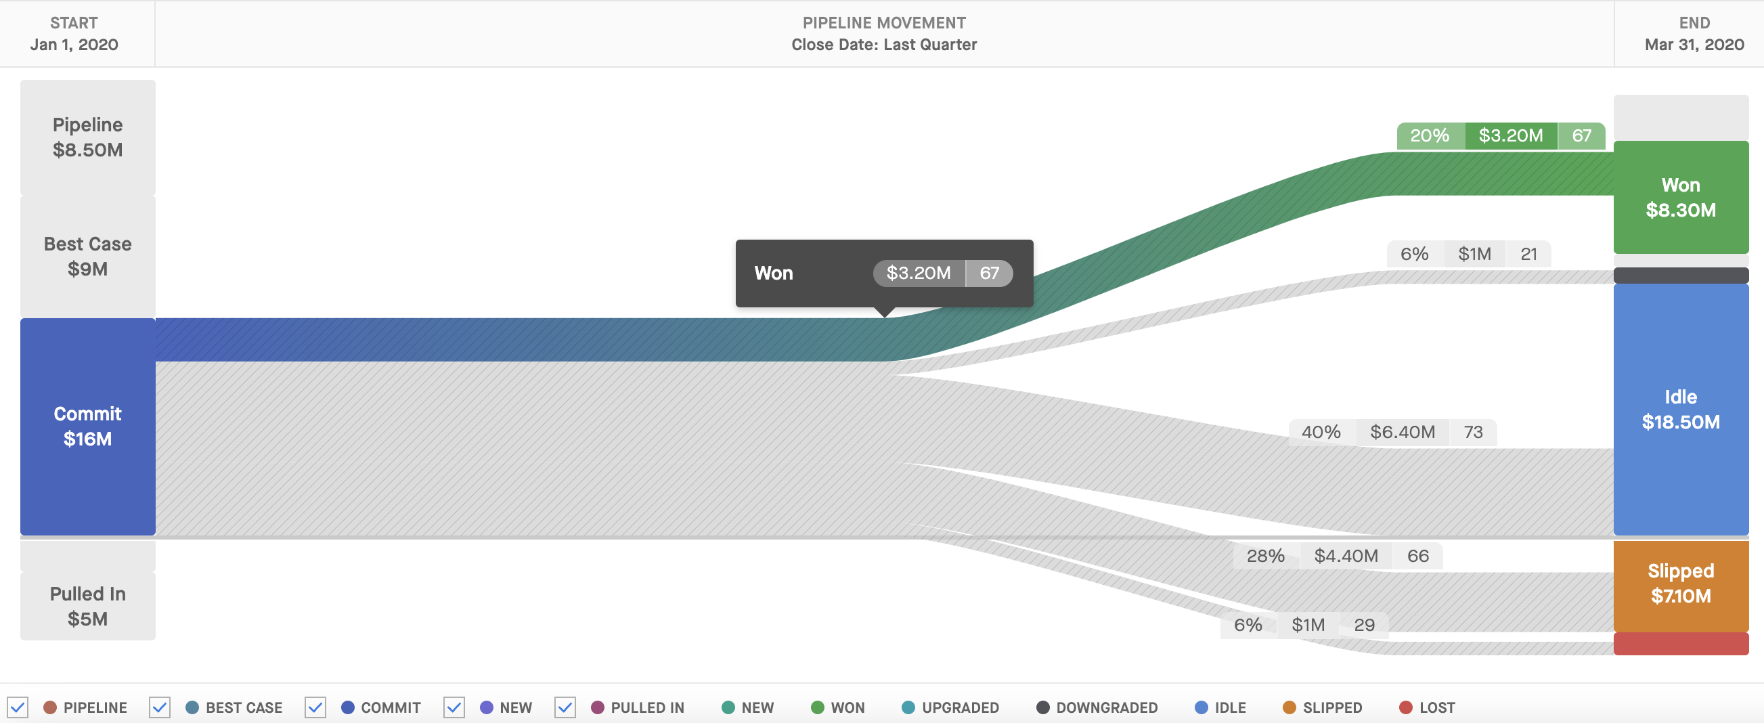Click the Close Date: Last Quarter header

click(x=884, y=45)
